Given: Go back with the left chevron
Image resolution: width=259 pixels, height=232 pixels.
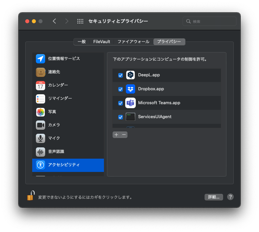Looking at the screenshot, I should coord(54,21).
